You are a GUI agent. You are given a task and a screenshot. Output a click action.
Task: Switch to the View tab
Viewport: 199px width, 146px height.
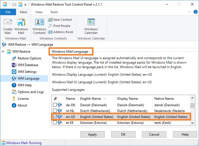tap(39, 12)
